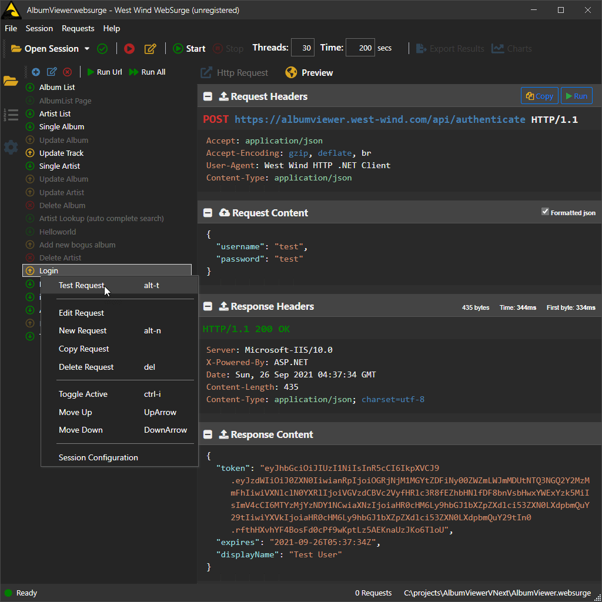
Task: Click the red record capture icon in toolbar
Action: (x=129, y=49)
